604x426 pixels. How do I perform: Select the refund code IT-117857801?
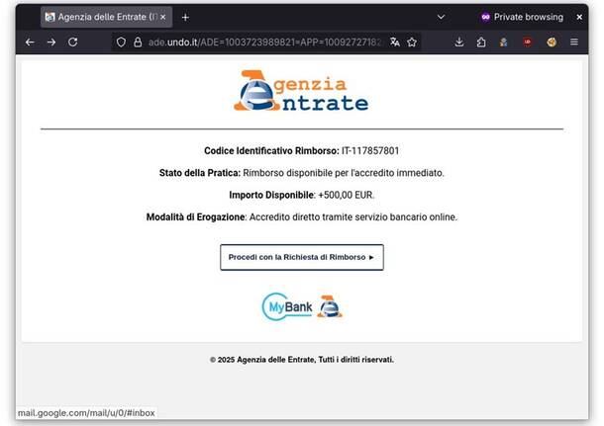pos(370,150)
